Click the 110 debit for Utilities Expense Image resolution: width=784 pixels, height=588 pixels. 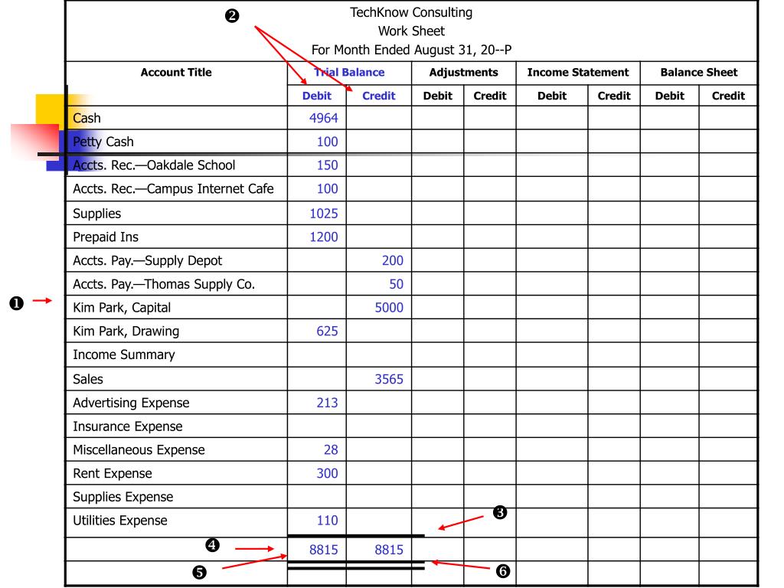pos(328,521)
